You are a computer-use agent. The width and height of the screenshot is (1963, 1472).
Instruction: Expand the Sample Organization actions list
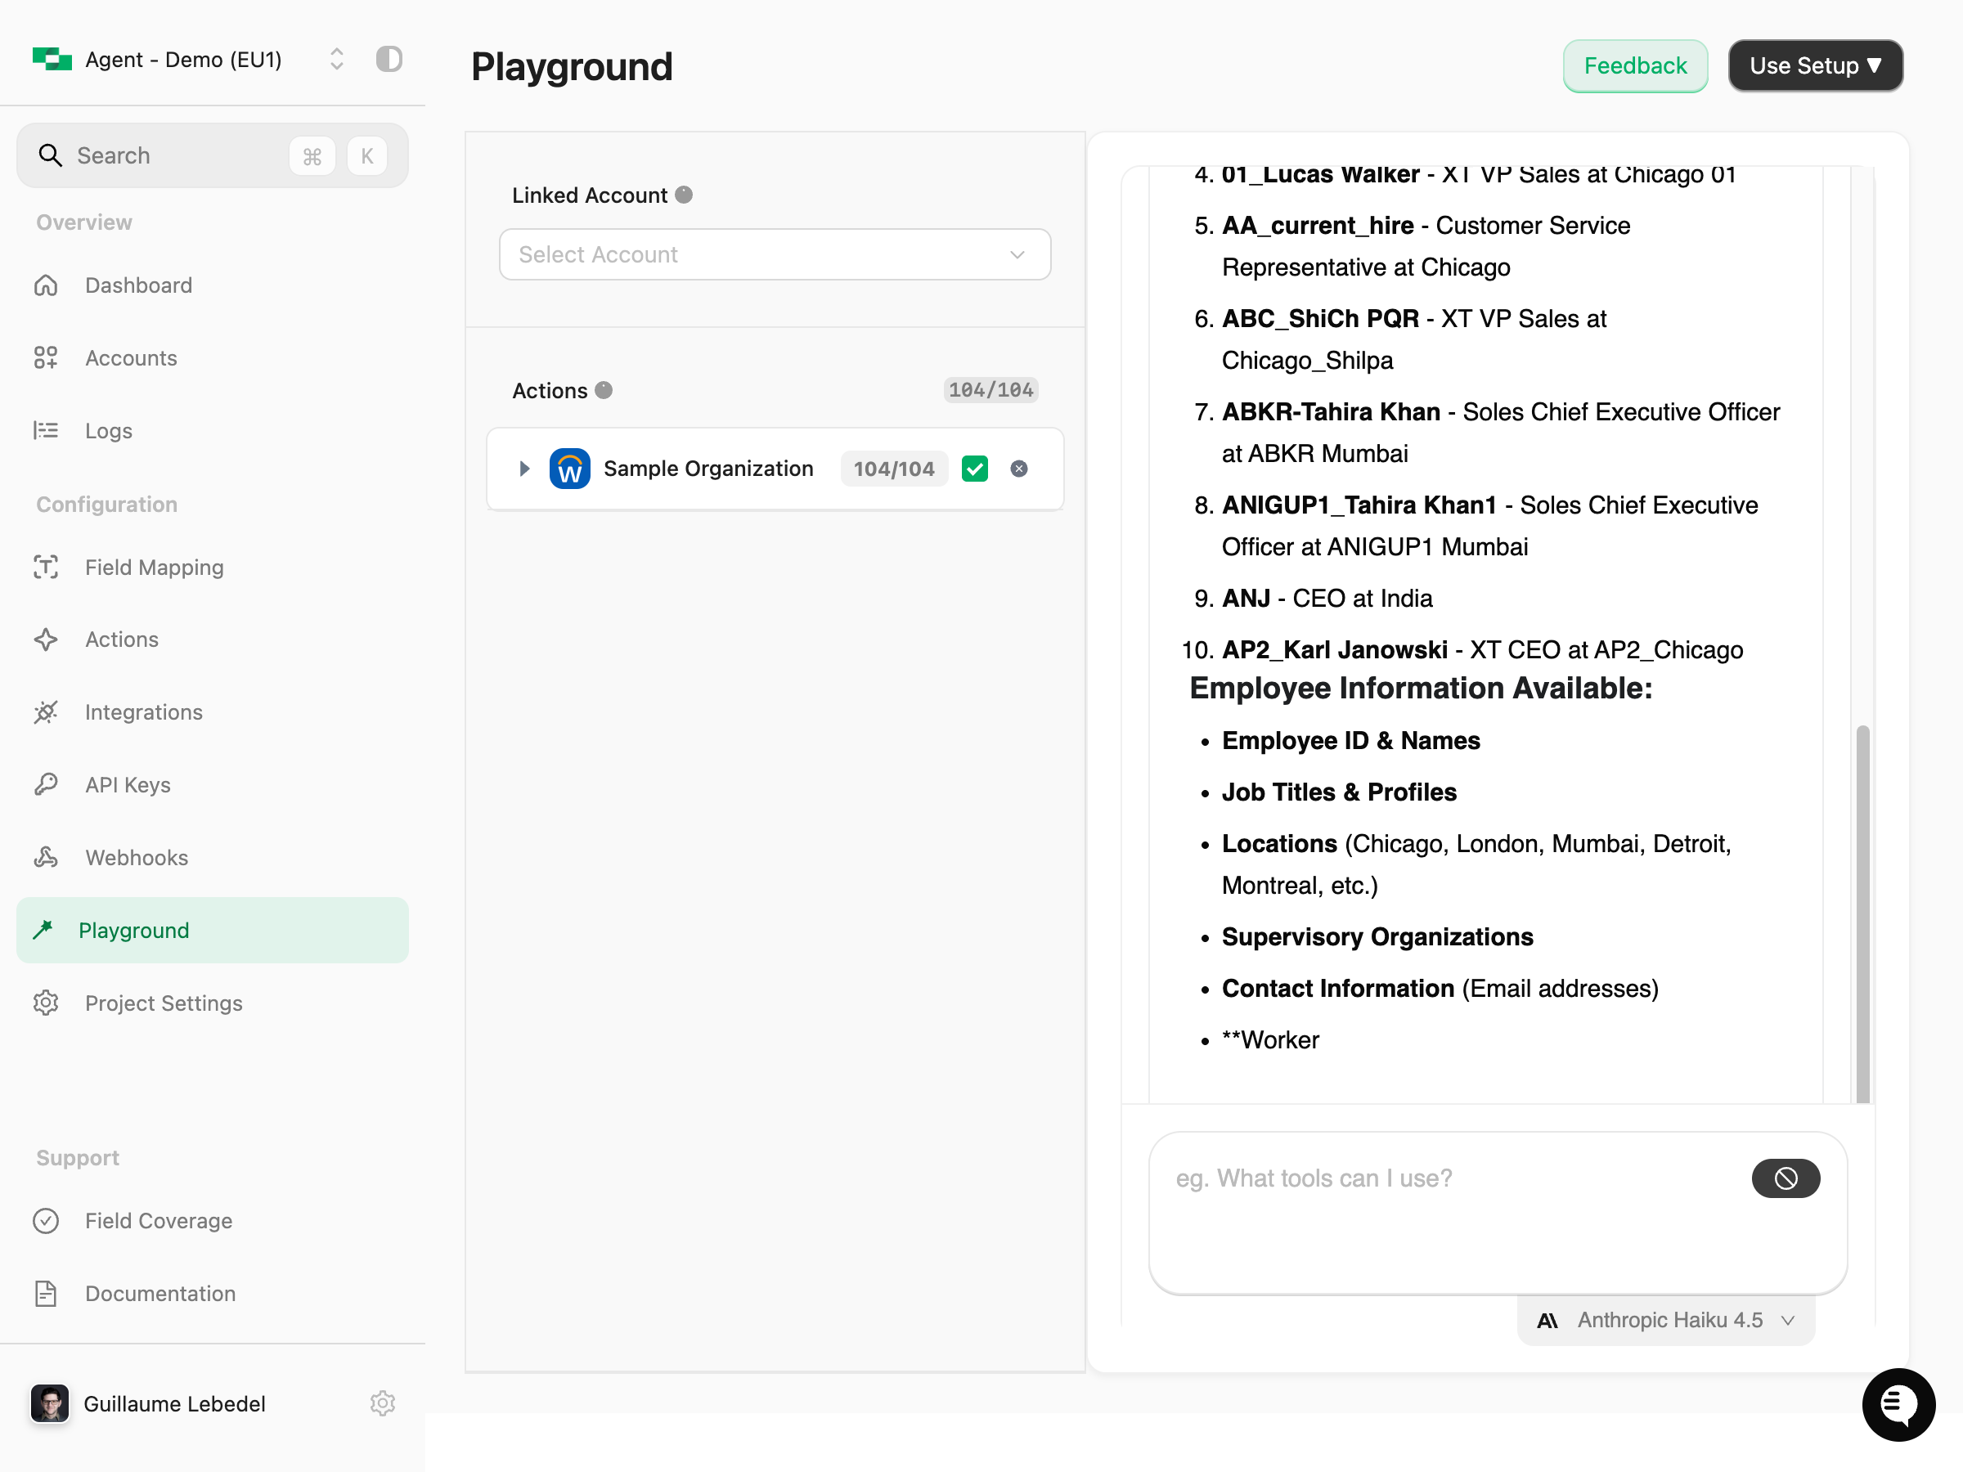click(x=523, y=469)
